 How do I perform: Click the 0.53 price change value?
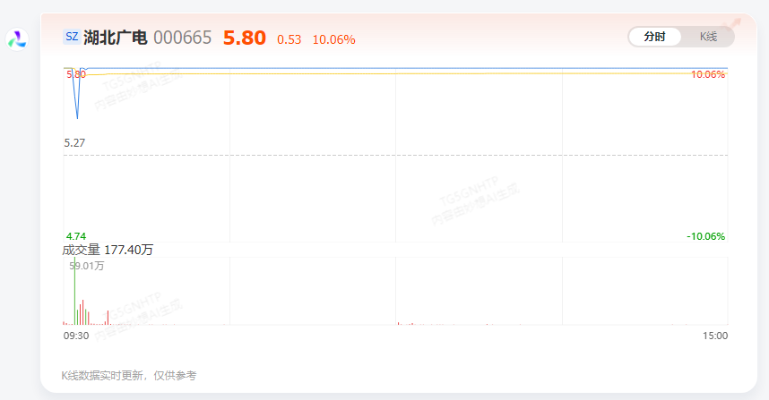289,39
